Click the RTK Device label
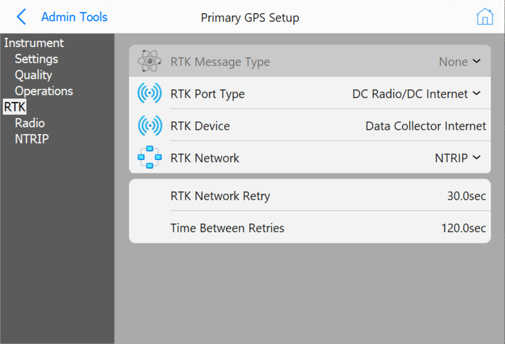 200,126
